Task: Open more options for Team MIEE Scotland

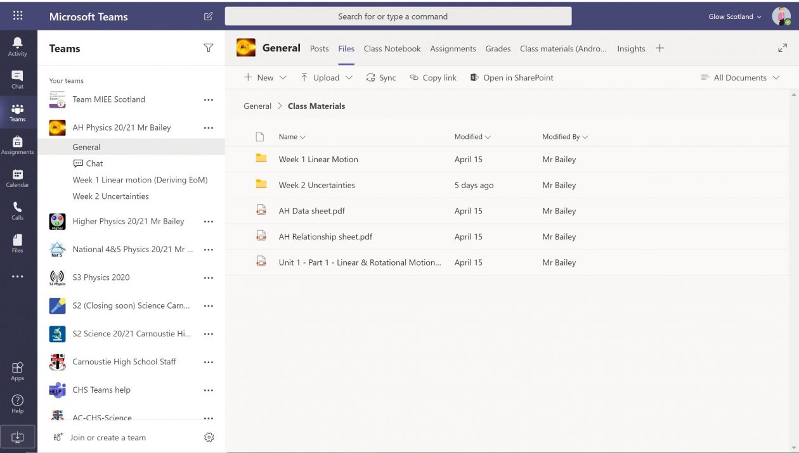Action: tap(209, 99)
